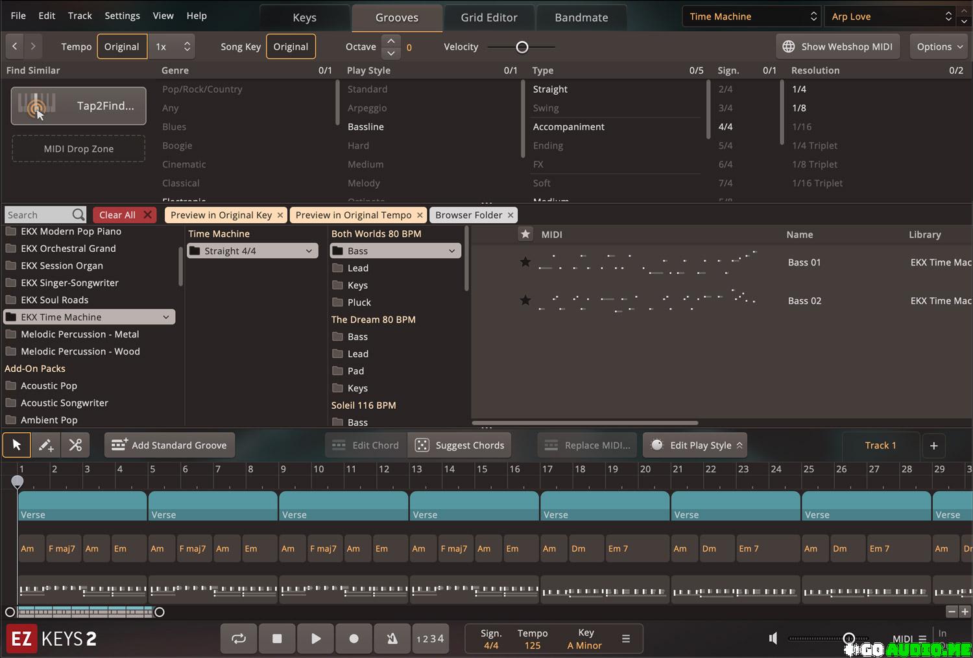Open the Time Machine preset dropdown
Screen dimensions: 973x658
click(x=752, y=16)
